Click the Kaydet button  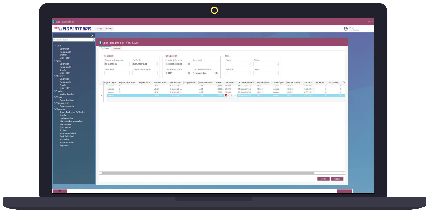pos(323,179)
